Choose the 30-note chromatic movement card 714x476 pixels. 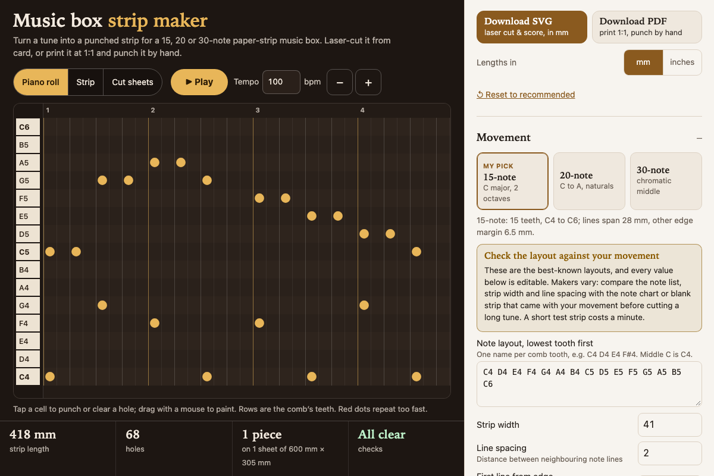pyautogui.click(x=666, y=181)
